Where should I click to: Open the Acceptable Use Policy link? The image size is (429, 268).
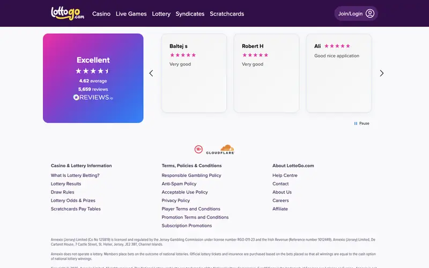coord(184,192)
